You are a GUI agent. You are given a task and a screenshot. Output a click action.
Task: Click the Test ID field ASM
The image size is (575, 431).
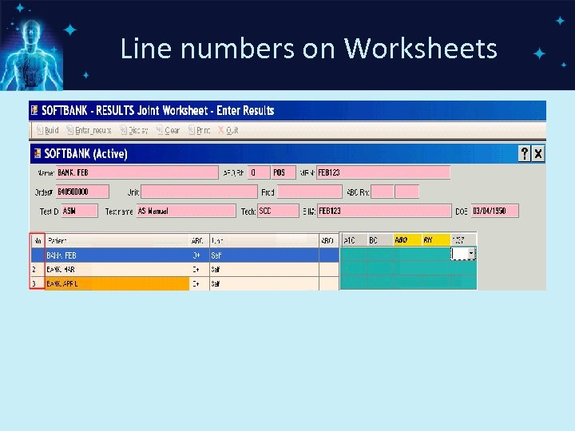pyautogui.click(x=80, y=211)
